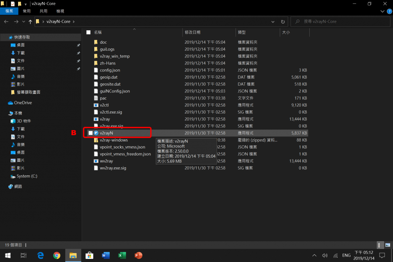Click the zh-Hans folder icon
Viewport: 393px width, 262px height.
coord(96,63)
